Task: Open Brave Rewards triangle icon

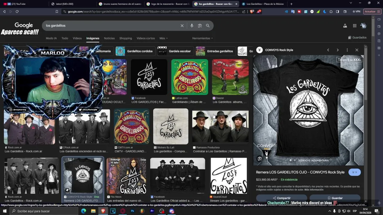Action: click(x=259, y=11)
